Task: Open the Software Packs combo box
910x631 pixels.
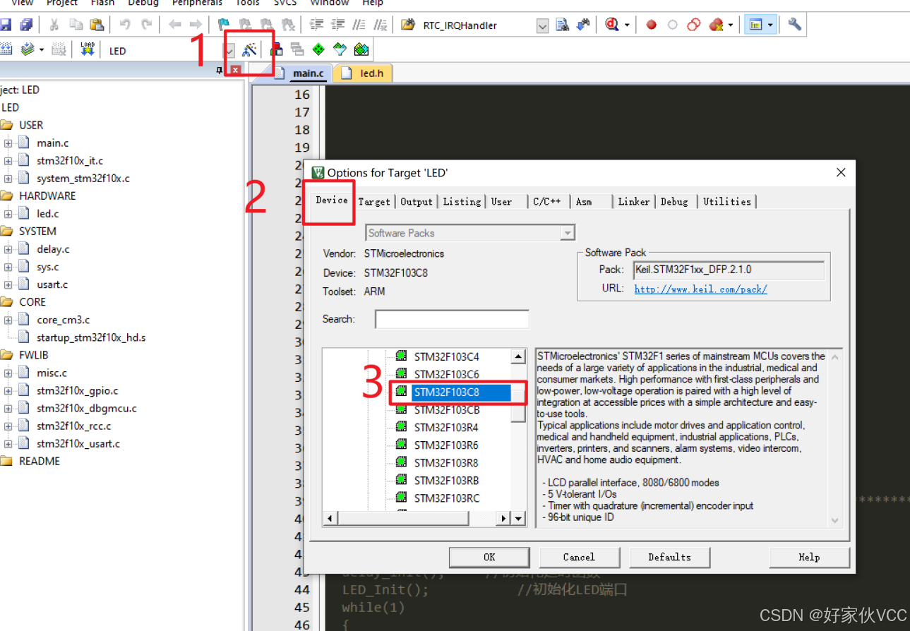Action: tap(470, 233)
